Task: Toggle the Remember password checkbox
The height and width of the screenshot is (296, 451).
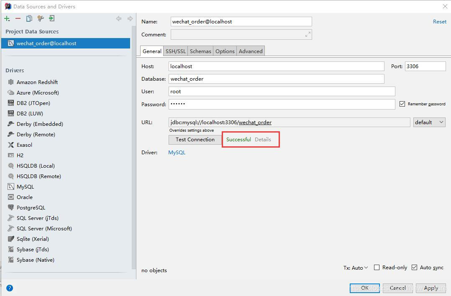Action: (402, 104)
